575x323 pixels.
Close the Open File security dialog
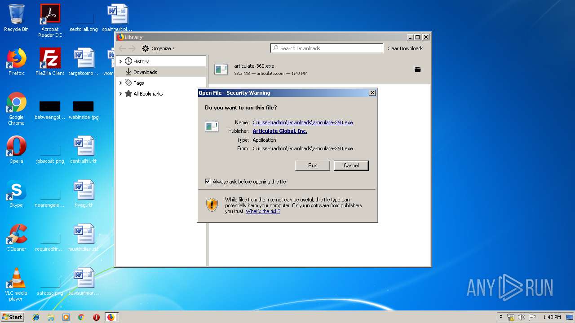372,93
